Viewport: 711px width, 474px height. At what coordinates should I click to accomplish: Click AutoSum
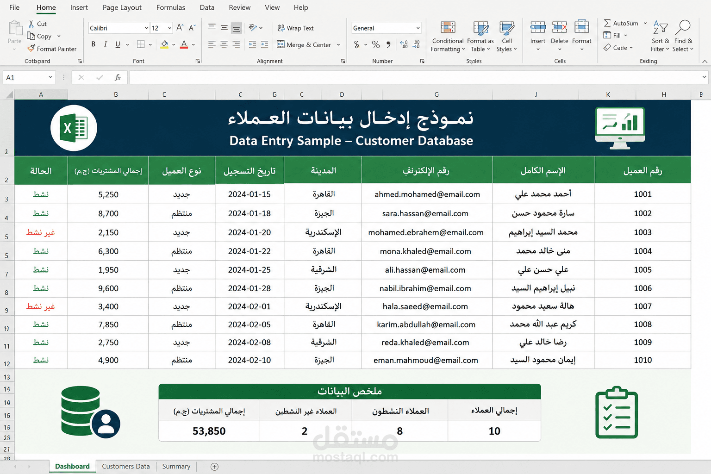621,23
